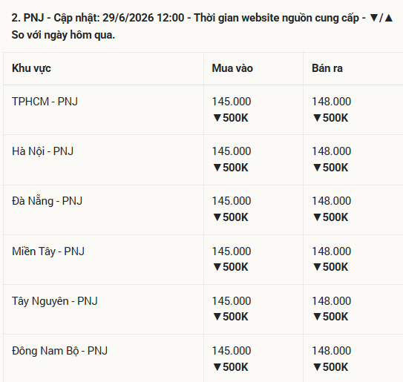Select the Hà Nội - PNJ row label

42,151
